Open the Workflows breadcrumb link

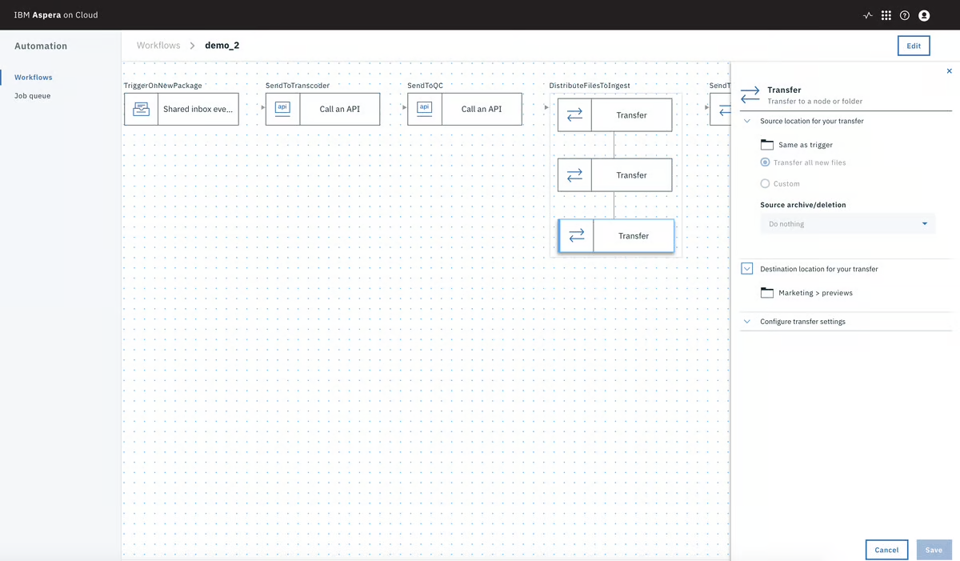pyautogui.click(x=158, y=45)
